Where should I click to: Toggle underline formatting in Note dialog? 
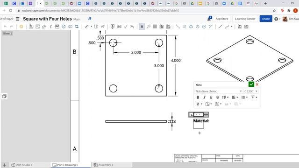click(211, 98)
